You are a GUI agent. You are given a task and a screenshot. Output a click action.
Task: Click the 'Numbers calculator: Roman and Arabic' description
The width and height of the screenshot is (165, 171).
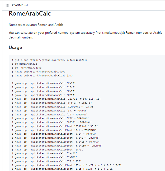pos(36,25)
